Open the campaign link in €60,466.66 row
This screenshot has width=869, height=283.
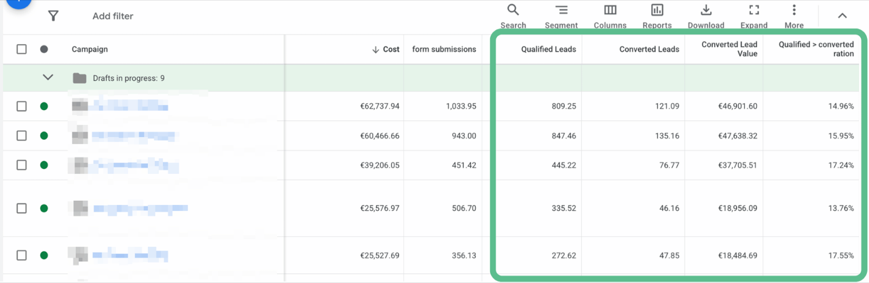[133, 136]
